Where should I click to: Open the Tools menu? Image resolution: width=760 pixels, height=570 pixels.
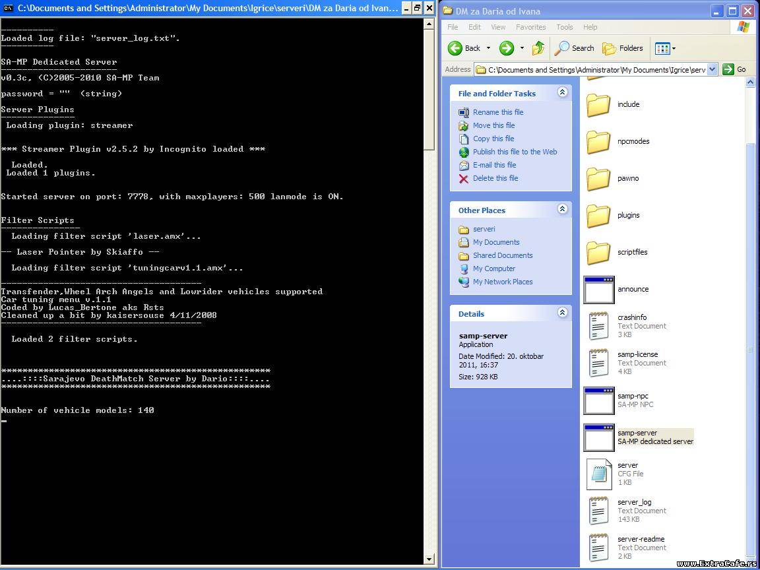[x=564, y=27]
